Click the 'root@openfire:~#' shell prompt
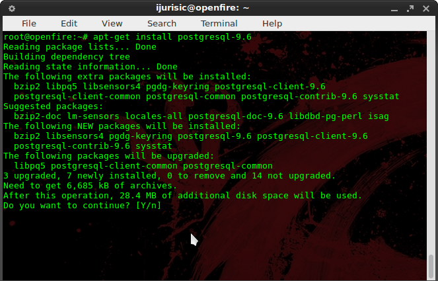This screenshot has width=438, height=281. click(46, 37)
